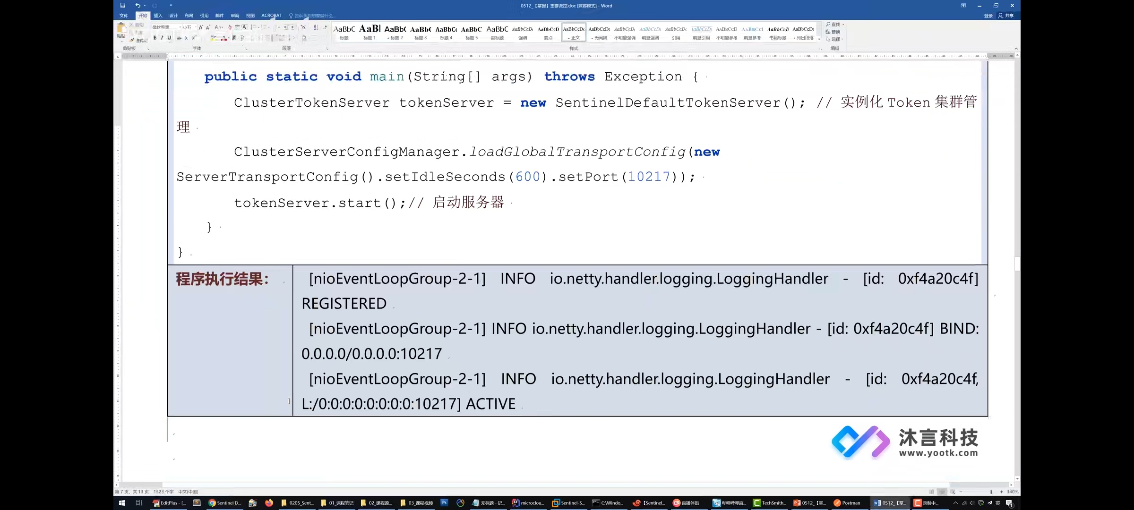Screen dimensions: 1134x510
Task: Open the 文件 menu tab
Action: [x=124, y=16]
